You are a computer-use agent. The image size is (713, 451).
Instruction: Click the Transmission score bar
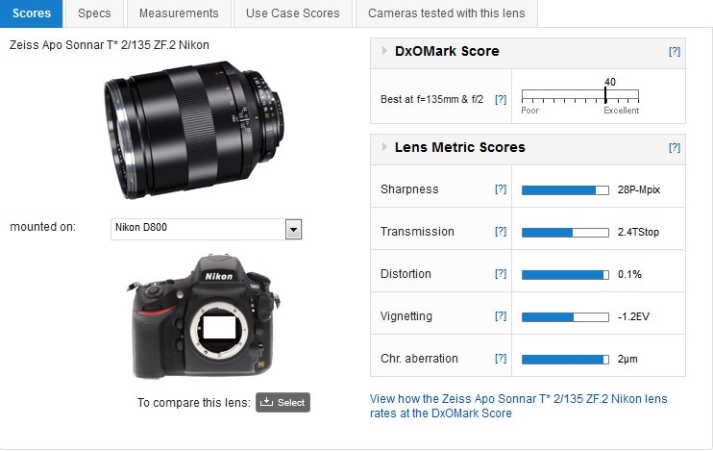click(565, 233)
